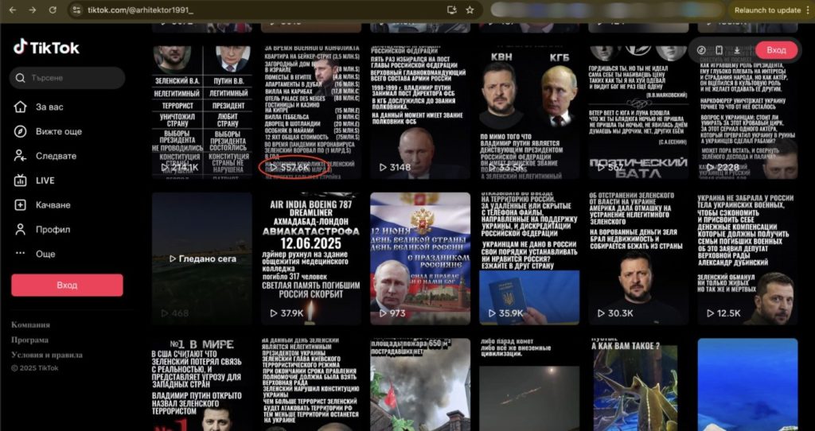This screenshot has height=431, width=815.
Task: Click the phone app icon near top Вход
Action: tap(719, 50)
